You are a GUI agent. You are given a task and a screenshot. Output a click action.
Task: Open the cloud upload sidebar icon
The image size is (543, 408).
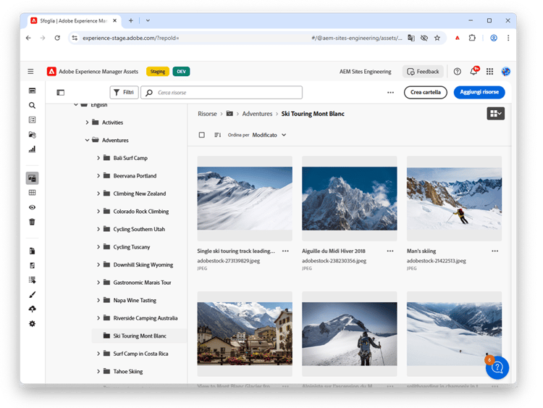coord(32,309)
